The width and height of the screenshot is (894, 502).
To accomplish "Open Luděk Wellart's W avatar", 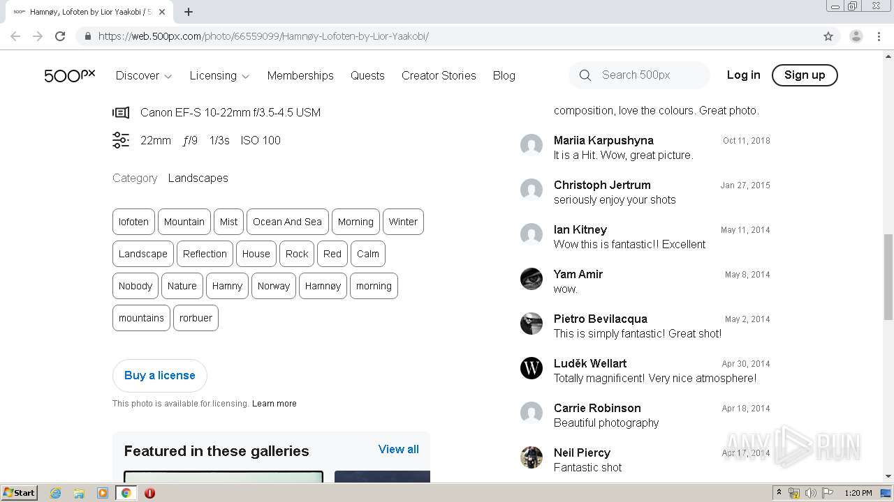I will [x=532, y=368].
